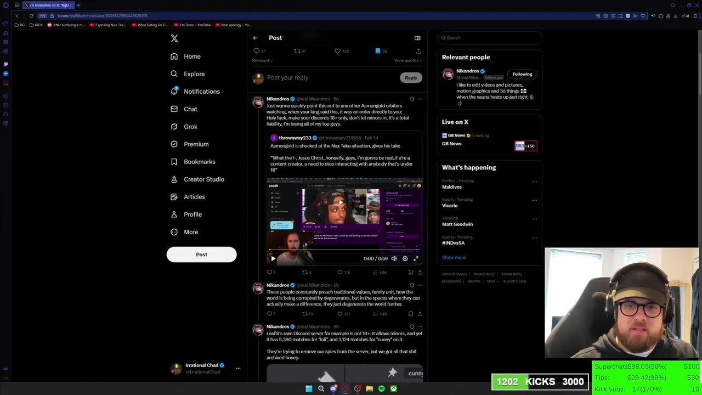Open Explore from the sidebar
The image size is (702, 395).
(x=188, y=74)
